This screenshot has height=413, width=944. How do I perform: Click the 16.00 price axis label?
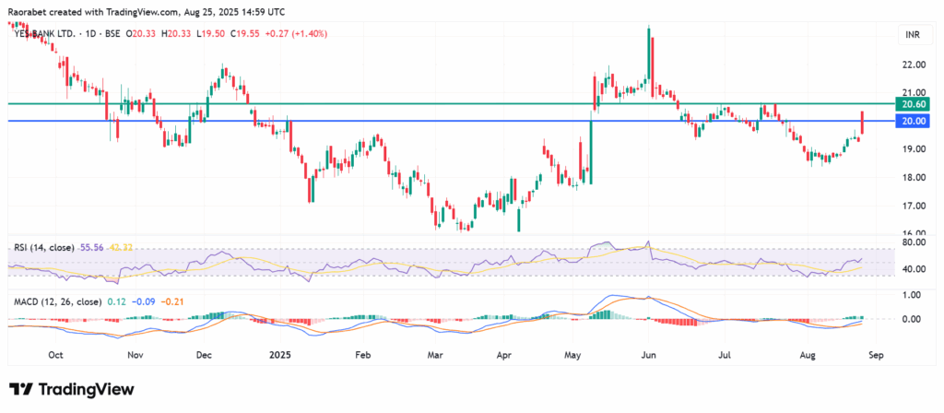[914, 233]
